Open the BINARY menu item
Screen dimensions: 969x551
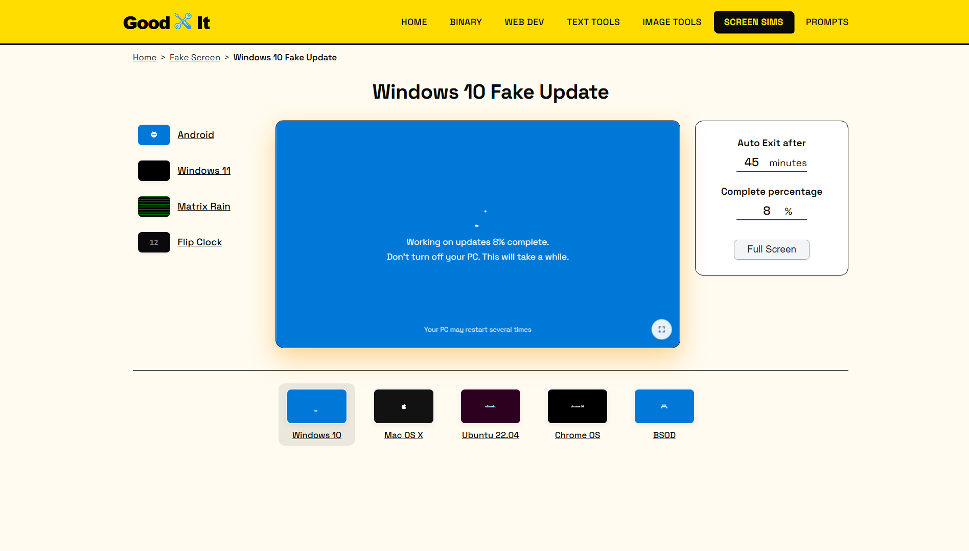click(466, 22)
